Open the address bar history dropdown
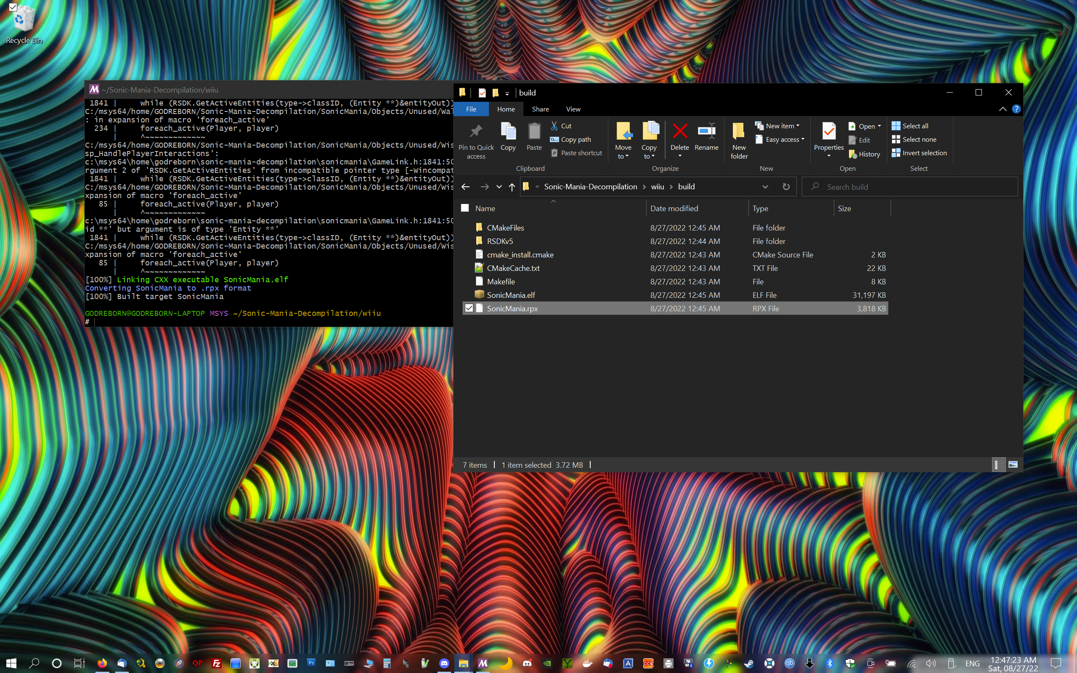 point(765,187)
